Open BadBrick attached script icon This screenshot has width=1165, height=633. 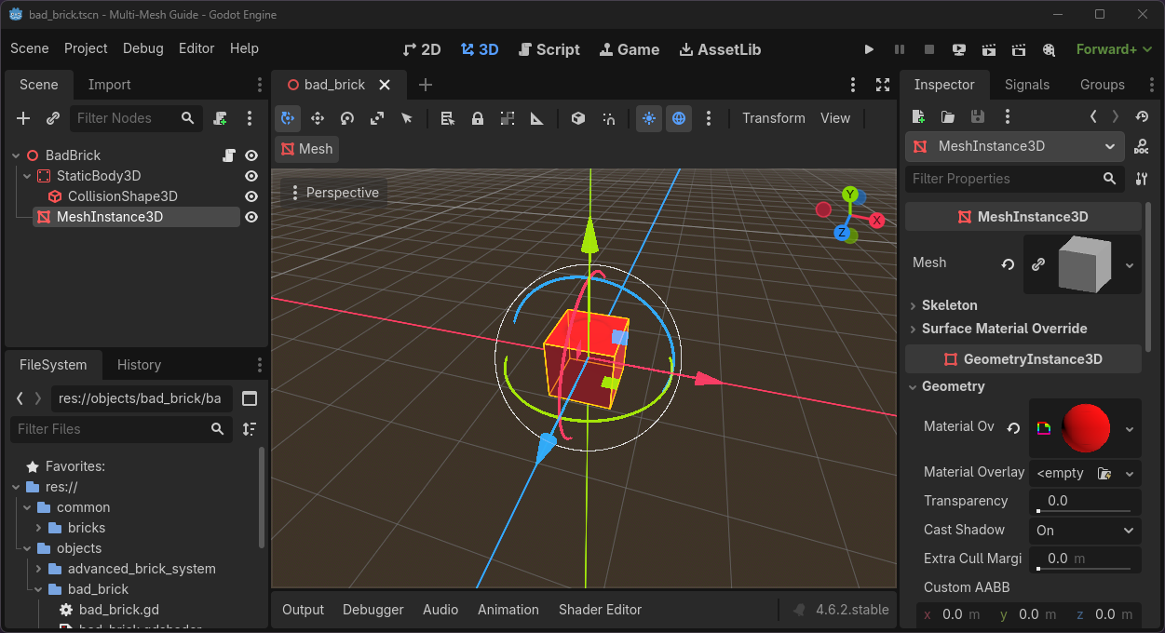(x=229, y=155)
